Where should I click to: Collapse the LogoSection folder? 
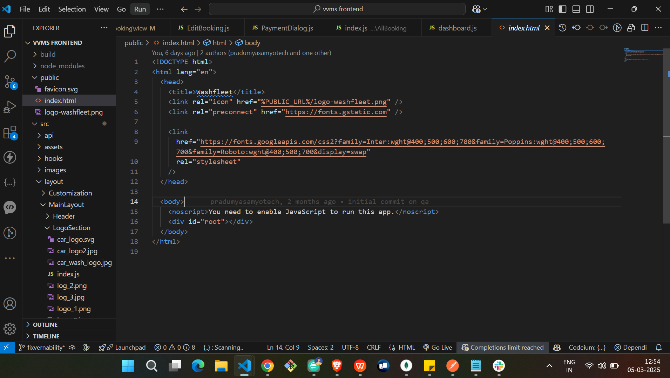(72, 228)
